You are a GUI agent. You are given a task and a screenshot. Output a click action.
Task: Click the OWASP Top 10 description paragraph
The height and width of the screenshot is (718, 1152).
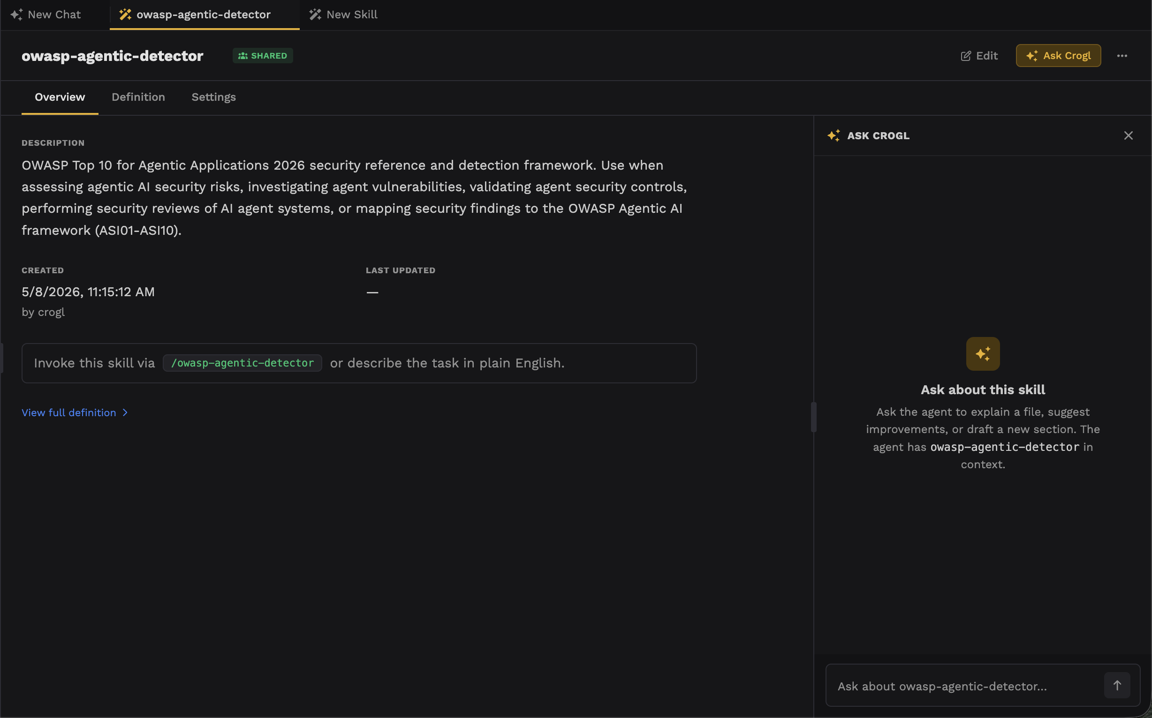point(355,198)
